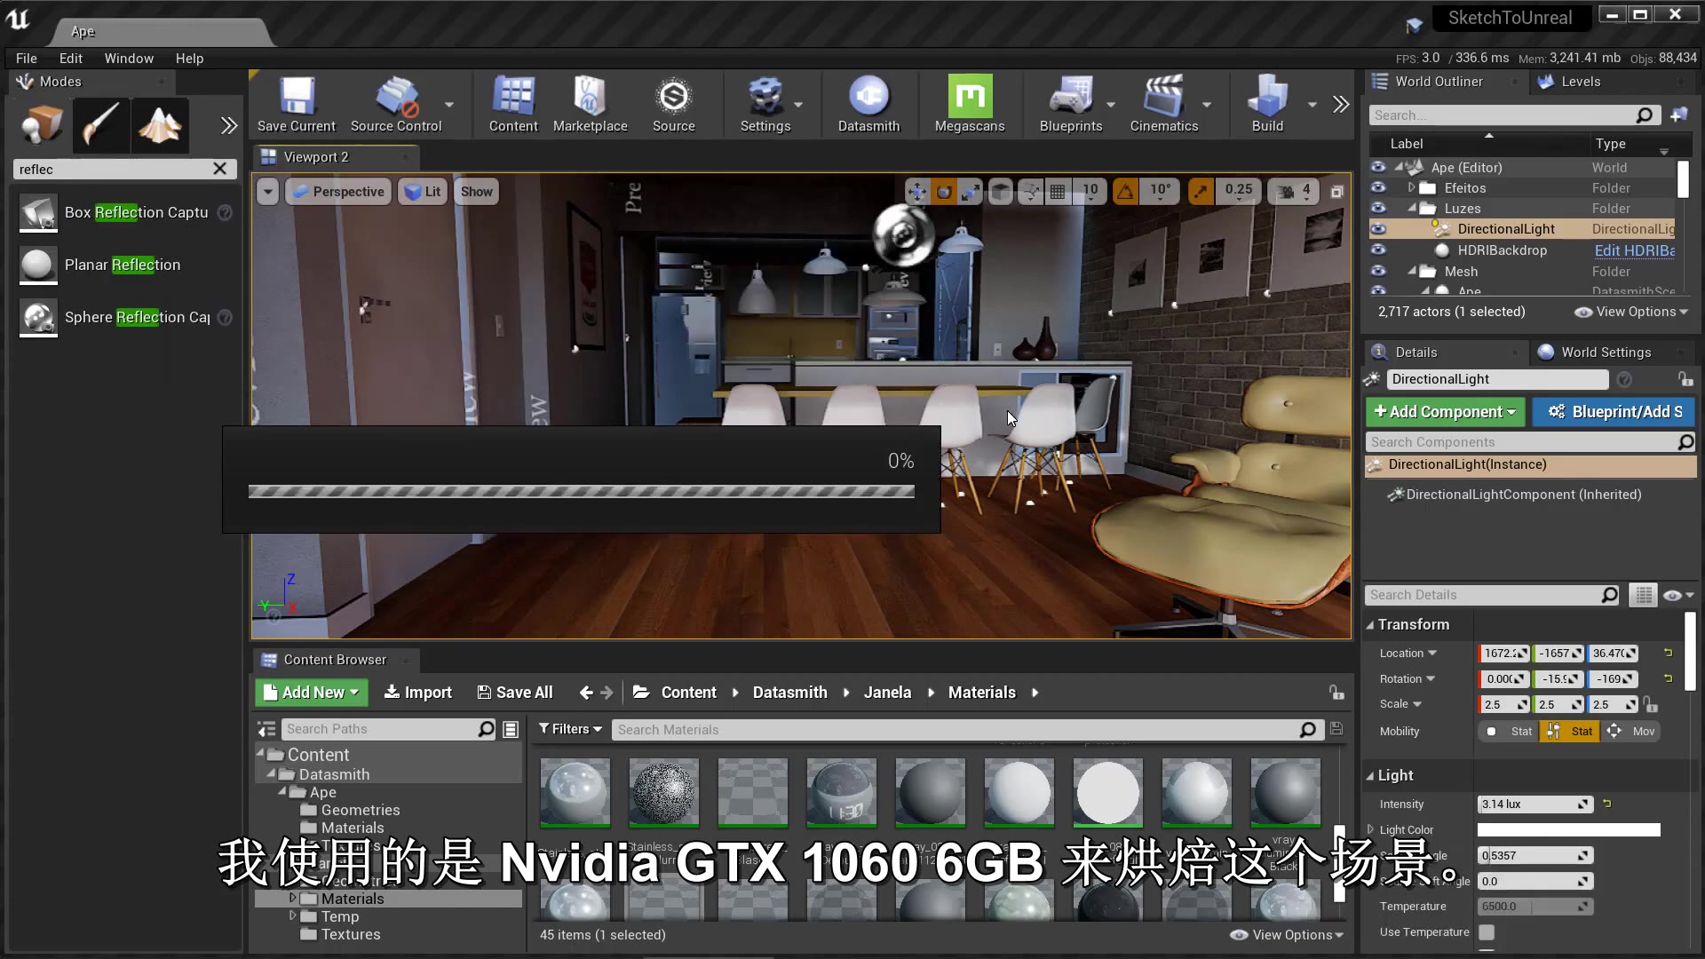The image size is (1705, 959).
Task: Click Save All in Content Browser
Action: (x=515, y=691)
